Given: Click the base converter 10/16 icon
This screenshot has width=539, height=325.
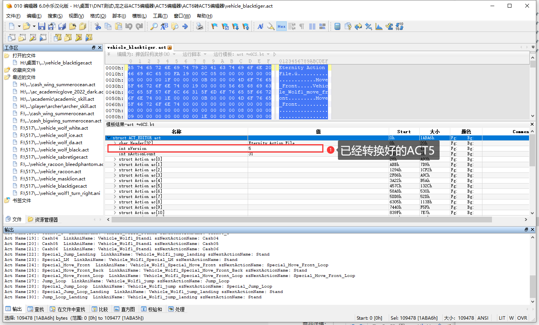Looking at the screenshot, I should [399, 26].
